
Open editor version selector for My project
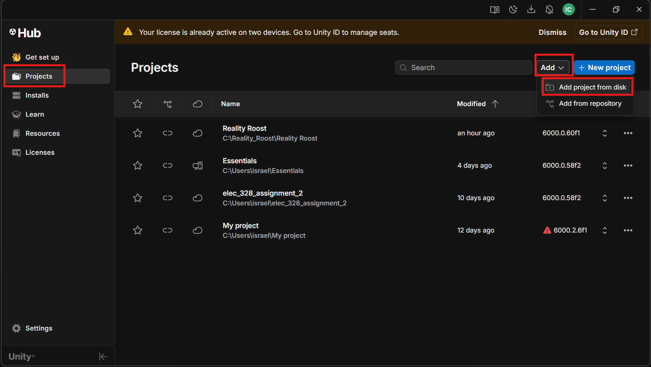click(x=604, y=230)
